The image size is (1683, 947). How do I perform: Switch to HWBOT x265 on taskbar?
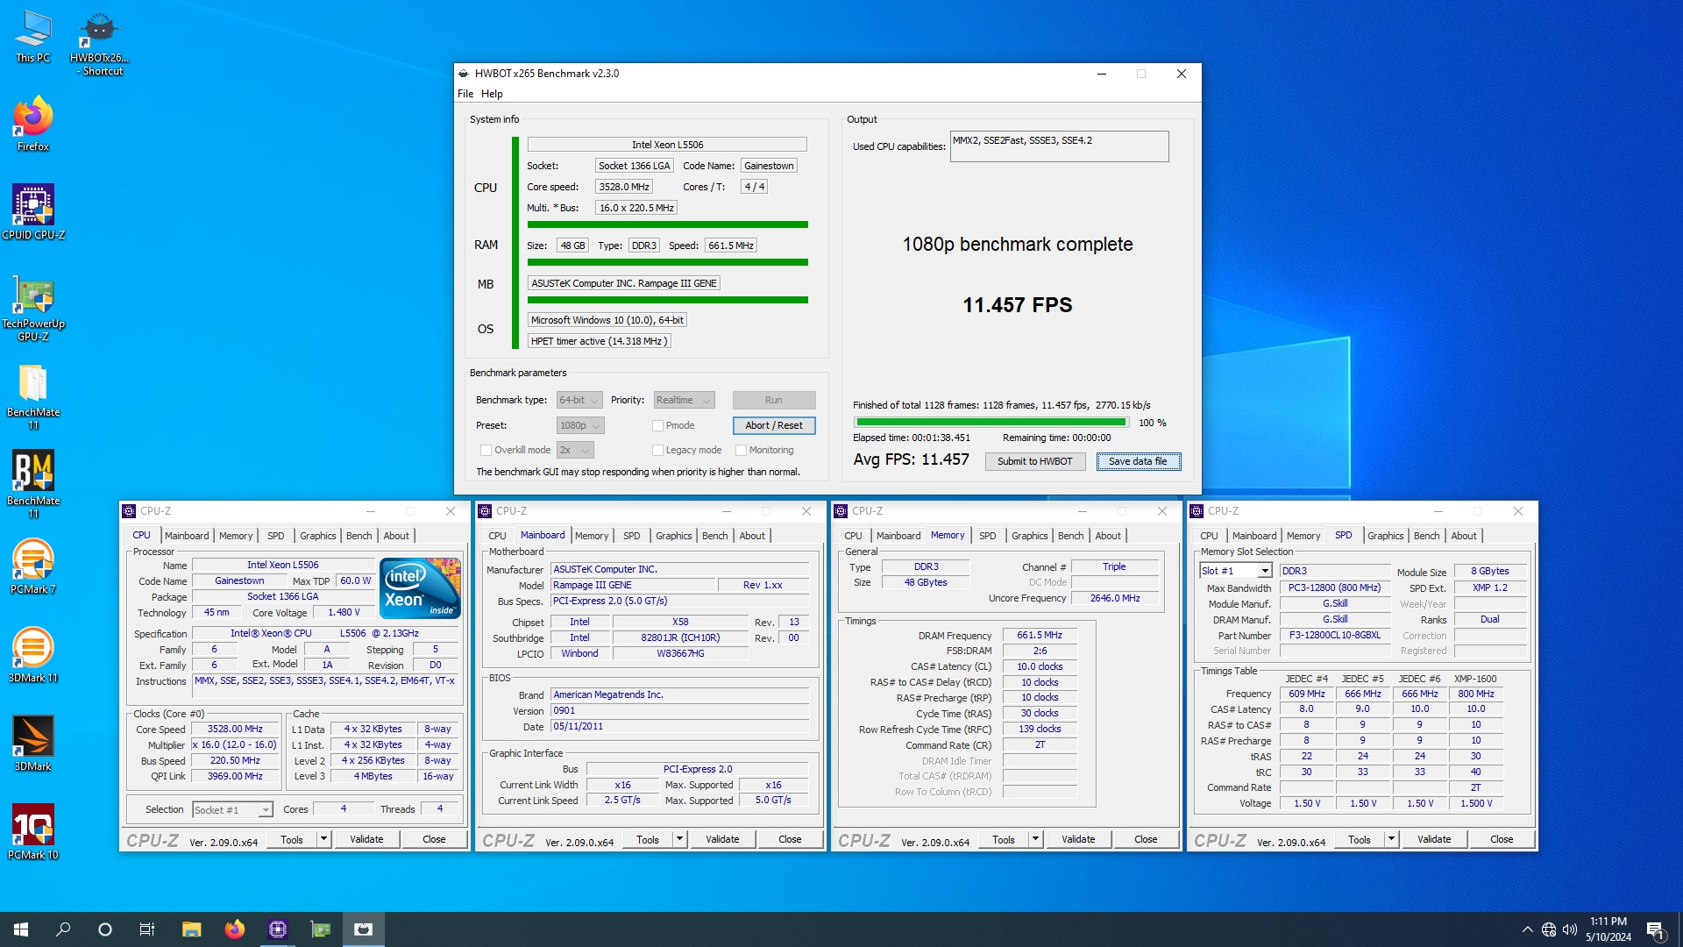click(364, 929)
